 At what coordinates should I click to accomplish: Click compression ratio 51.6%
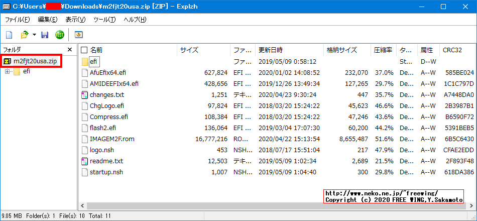click(384, 139)
